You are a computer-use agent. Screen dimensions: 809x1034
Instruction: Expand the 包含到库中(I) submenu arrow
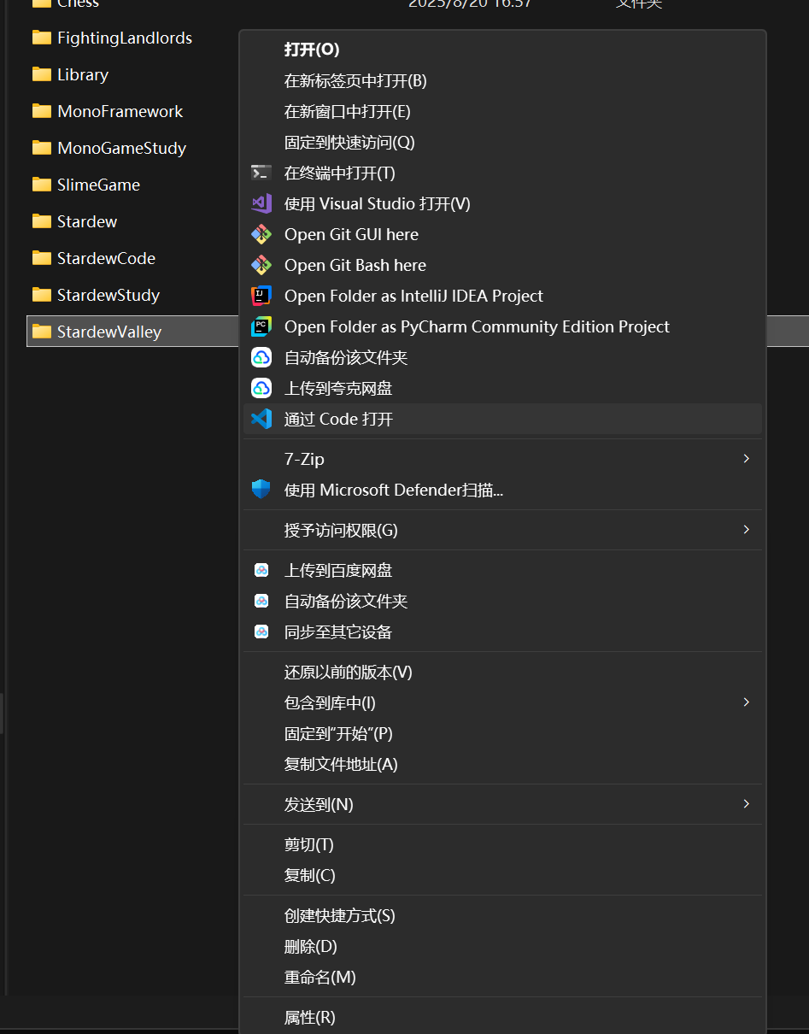(746, 702)
